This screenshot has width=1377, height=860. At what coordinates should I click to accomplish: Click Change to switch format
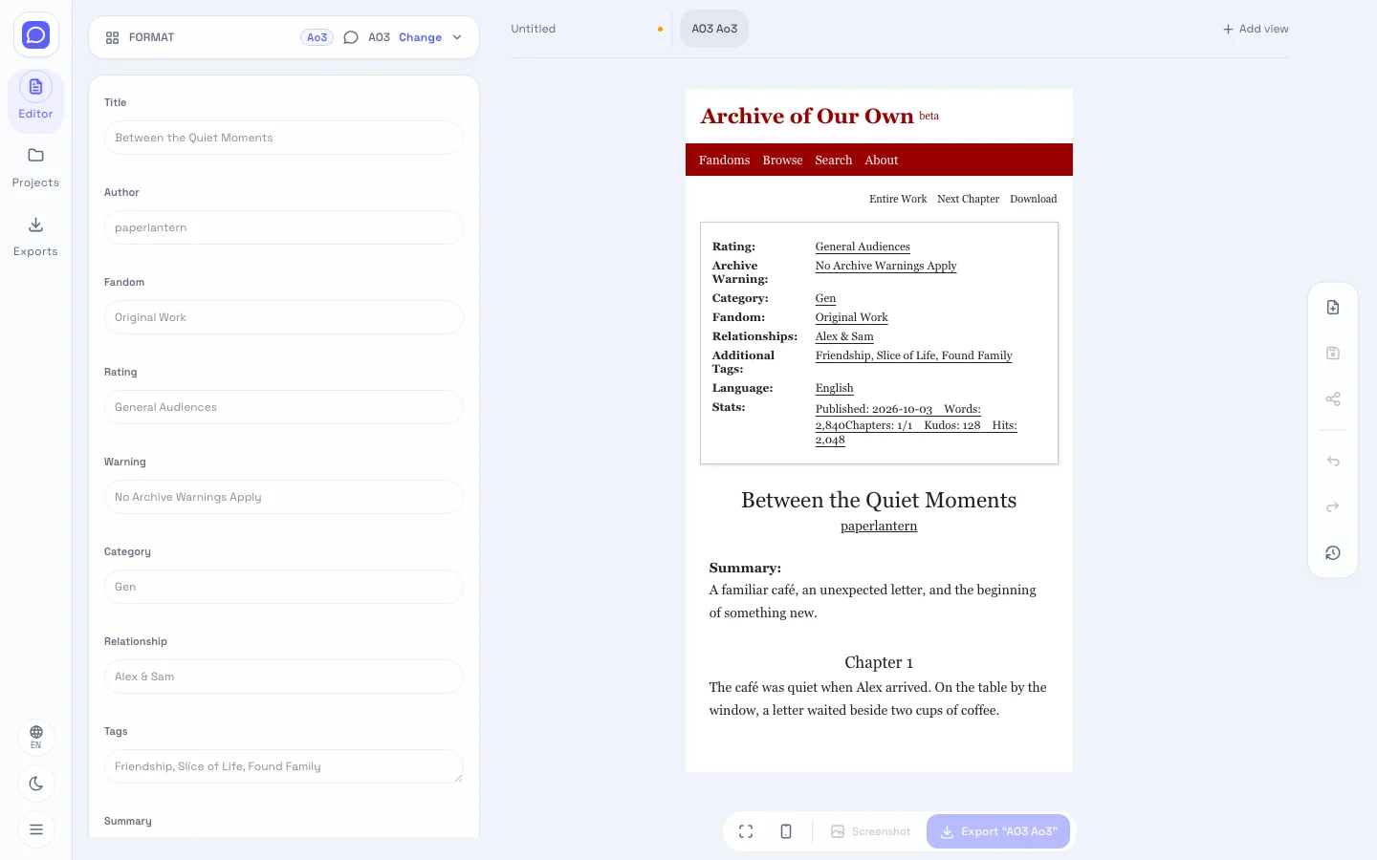[420, 37]
